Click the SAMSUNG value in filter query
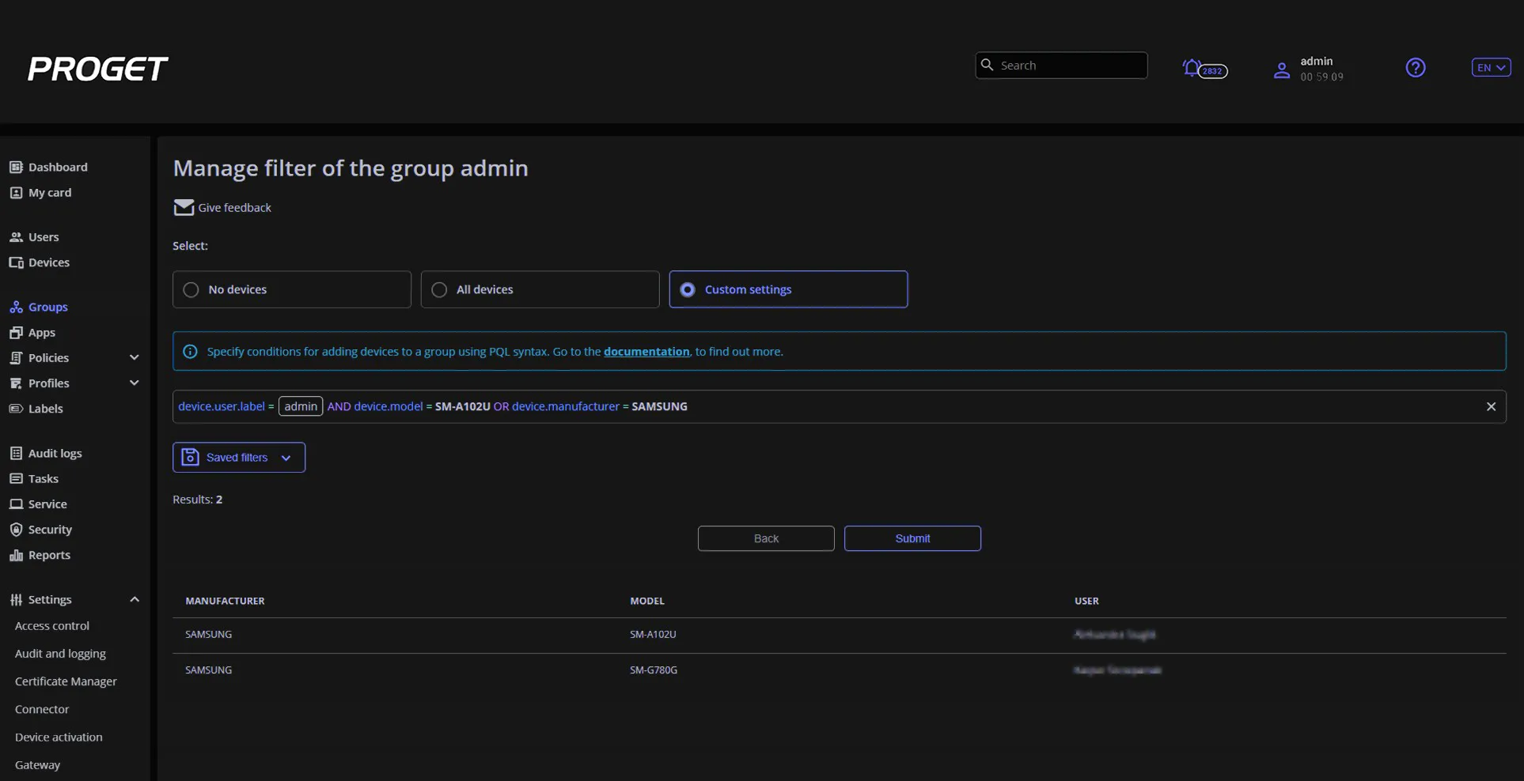Screen dimensions: 1524x781 pos(659,406)
